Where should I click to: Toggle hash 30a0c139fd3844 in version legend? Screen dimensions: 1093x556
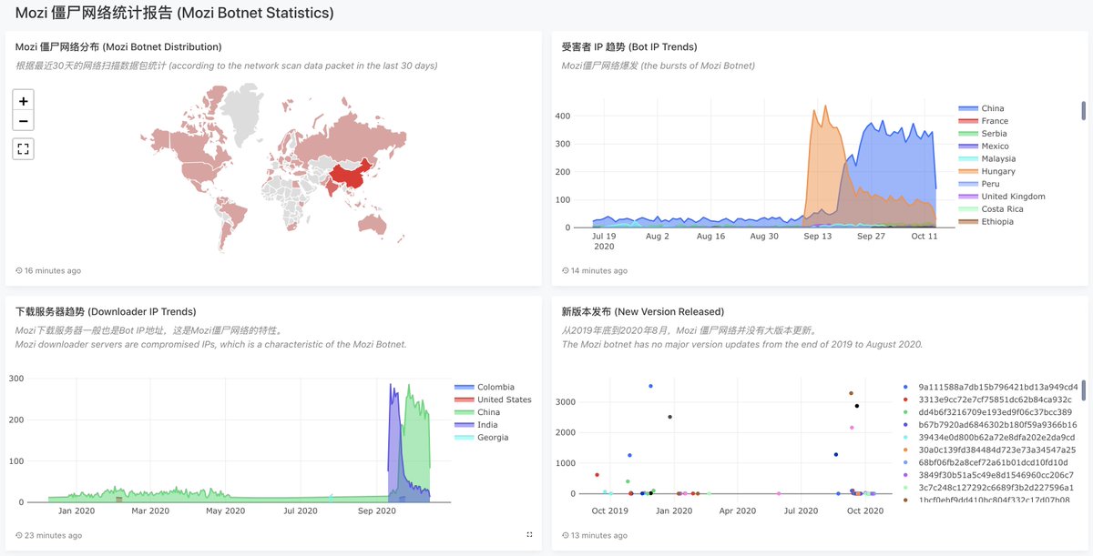click(989, 450)
